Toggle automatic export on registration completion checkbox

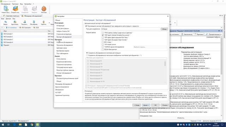tap(86, 26)
